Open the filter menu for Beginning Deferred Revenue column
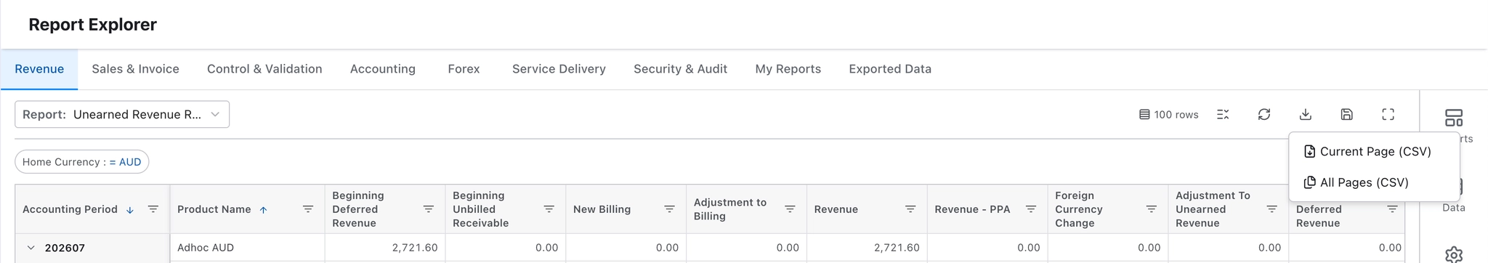This screenshot has height=263, width=1488. (429, 209)
